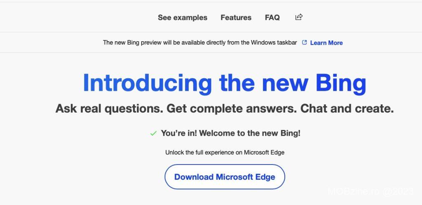The image size is (422, 205).
Task: Click the external link icon before Learn More
Action: coord(305,42)
